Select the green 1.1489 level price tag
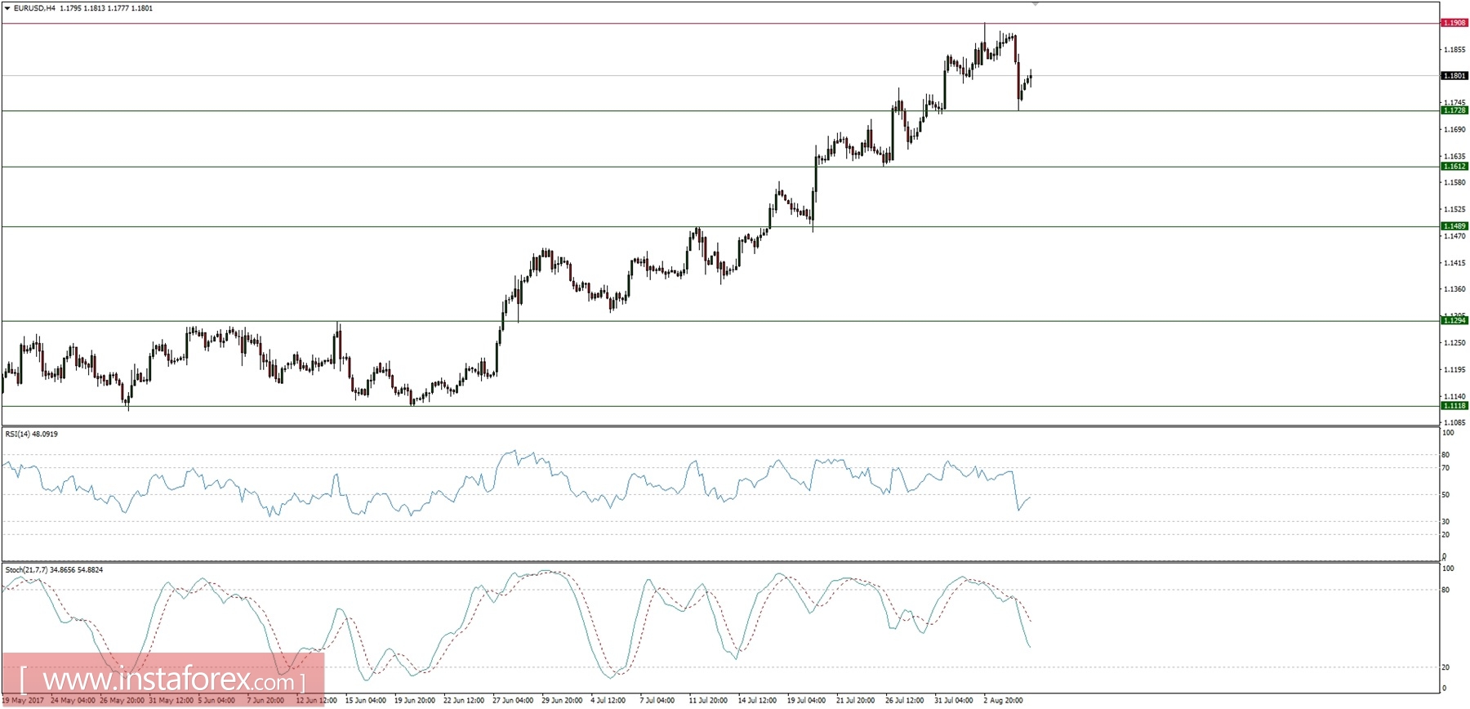Viewport: 1470px width, 709px height. [x=1454, y=226]
